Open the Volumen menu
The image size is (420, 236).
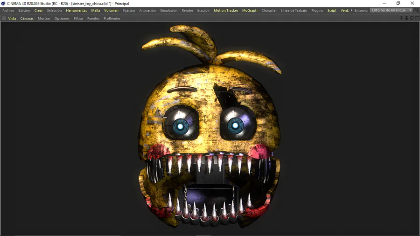111,10
